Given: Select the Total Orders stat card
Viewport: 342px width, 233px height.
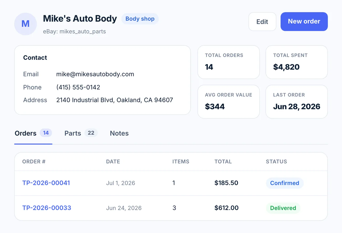Looking at the screenshot, I should [229, 62].
